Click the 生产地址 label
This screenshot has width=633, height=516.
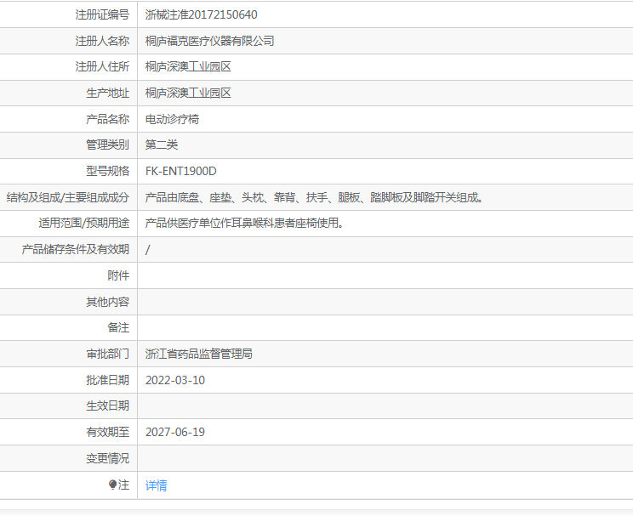(107, 94)
